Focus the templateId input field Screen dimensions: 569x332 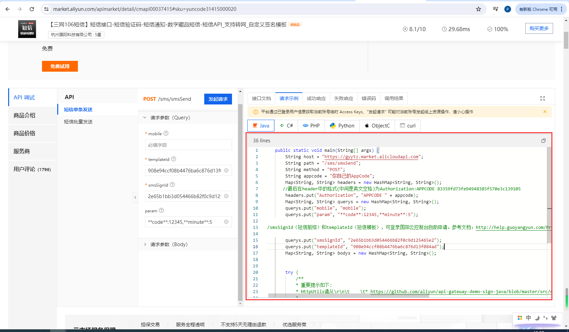click(x=188, y=170)
